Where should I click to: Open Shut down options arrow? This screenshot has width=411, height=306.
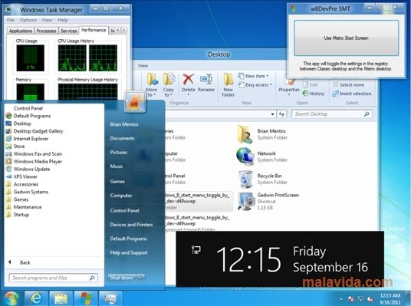[x=141, y=278]
